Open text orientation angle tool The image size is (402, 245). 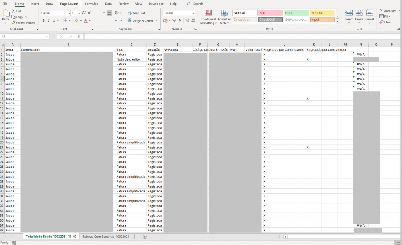point(117,12)
